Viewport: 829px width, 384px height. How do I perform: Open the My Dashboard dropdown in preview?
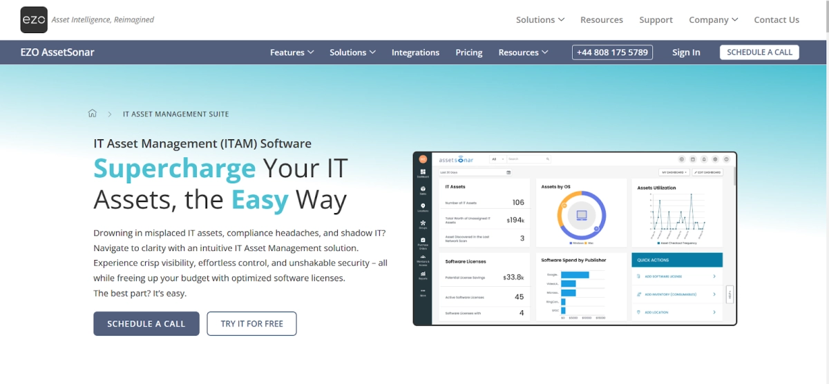click(674, 172)
